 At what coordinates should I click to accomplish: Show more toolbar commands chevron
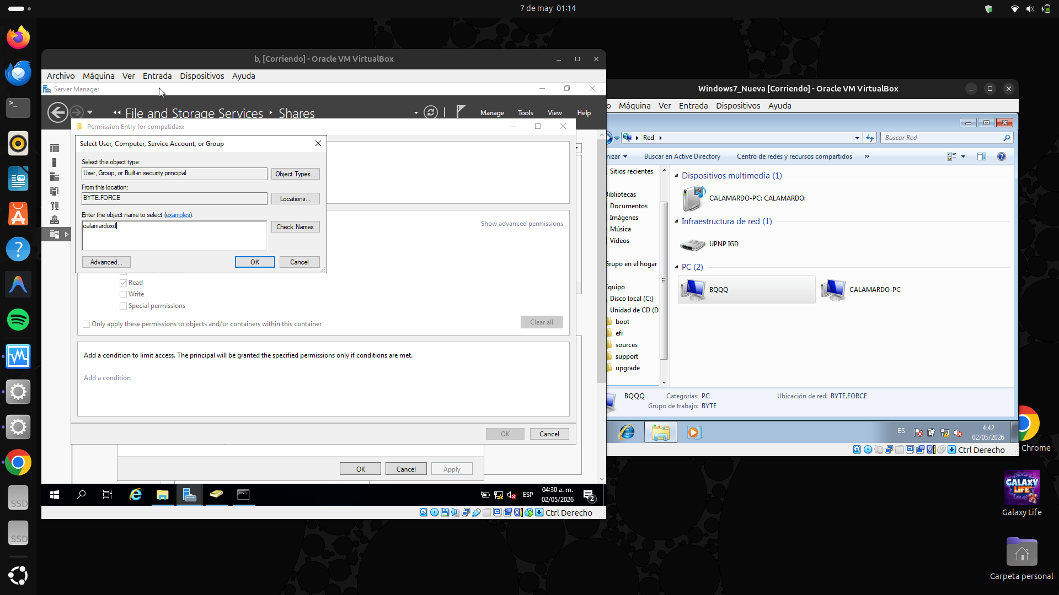[867, 156]
